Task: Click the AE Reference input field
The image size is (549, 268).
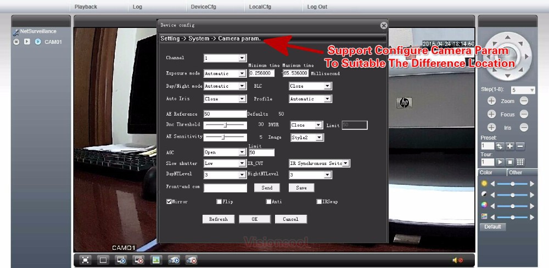Action: pos(225,114)
